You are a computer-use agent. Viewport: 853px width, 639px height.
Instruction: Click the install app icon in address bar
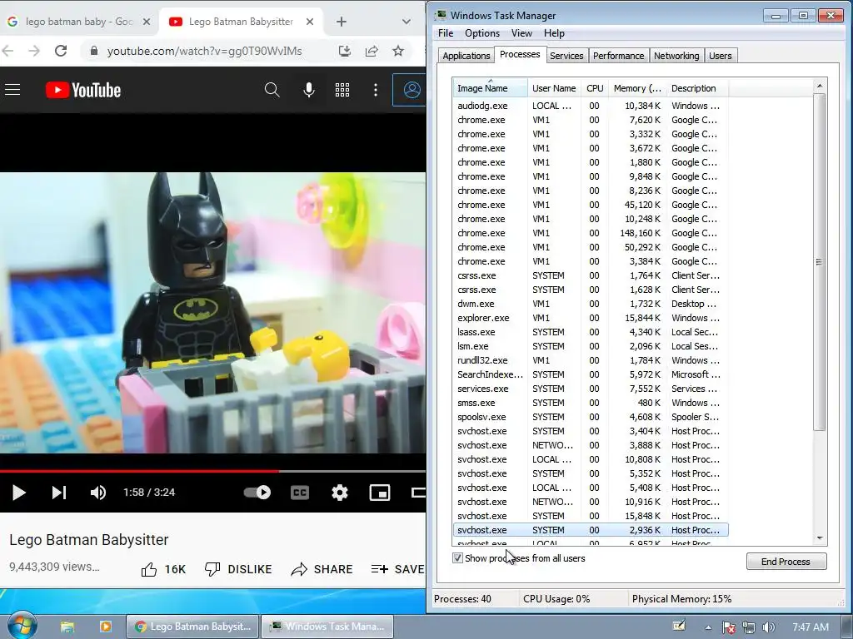tap(344, 51)
